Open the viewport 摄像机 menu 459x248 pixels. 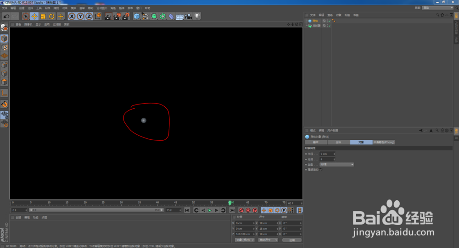28,25
